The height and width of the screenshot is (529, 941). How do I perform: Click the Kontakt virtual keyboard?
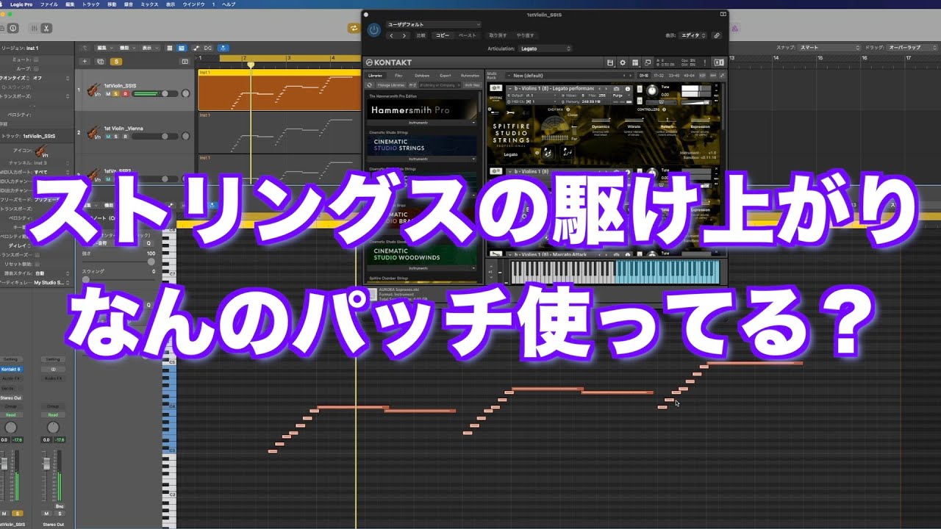pyautogui.click(x=615, y=271)
